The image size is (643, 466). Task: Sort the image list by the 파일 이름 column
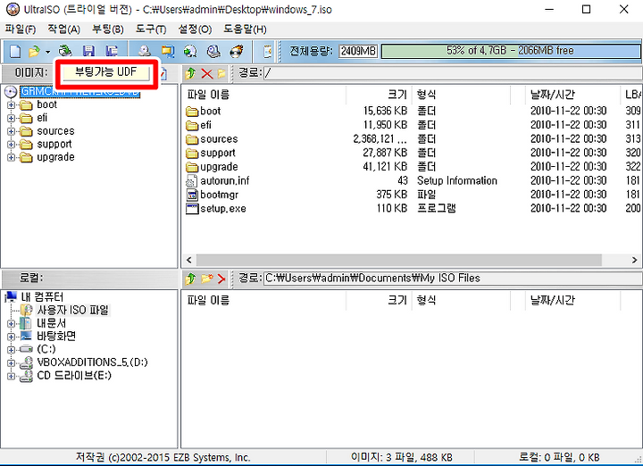pyautogui.click(x=264, y=96)
